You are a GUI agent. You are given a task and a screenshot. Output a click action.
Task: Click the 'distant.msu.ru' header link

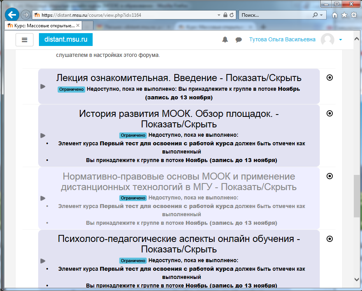tap(65, 39)
